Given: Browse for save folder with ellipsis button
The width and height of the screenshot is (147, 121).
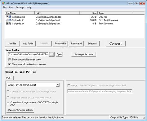Looking at the screenshot, I should (52, 54).
